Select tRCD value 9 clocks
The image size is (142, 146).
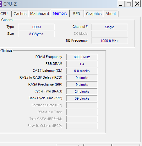pos(82,78)
